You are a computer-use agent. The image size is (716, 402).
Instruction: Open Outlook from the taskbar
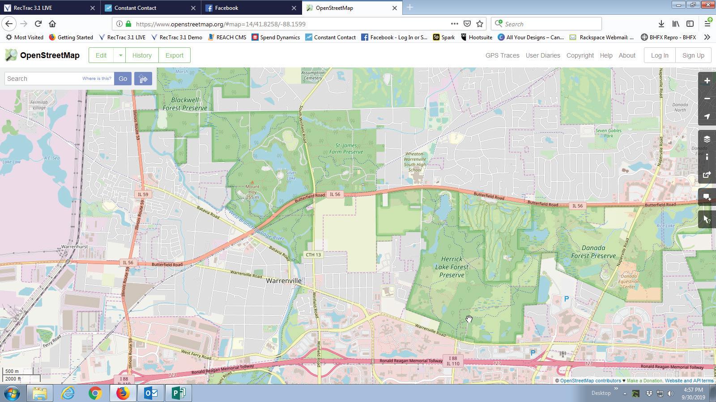pyautogui.click(x=151, y=394)
